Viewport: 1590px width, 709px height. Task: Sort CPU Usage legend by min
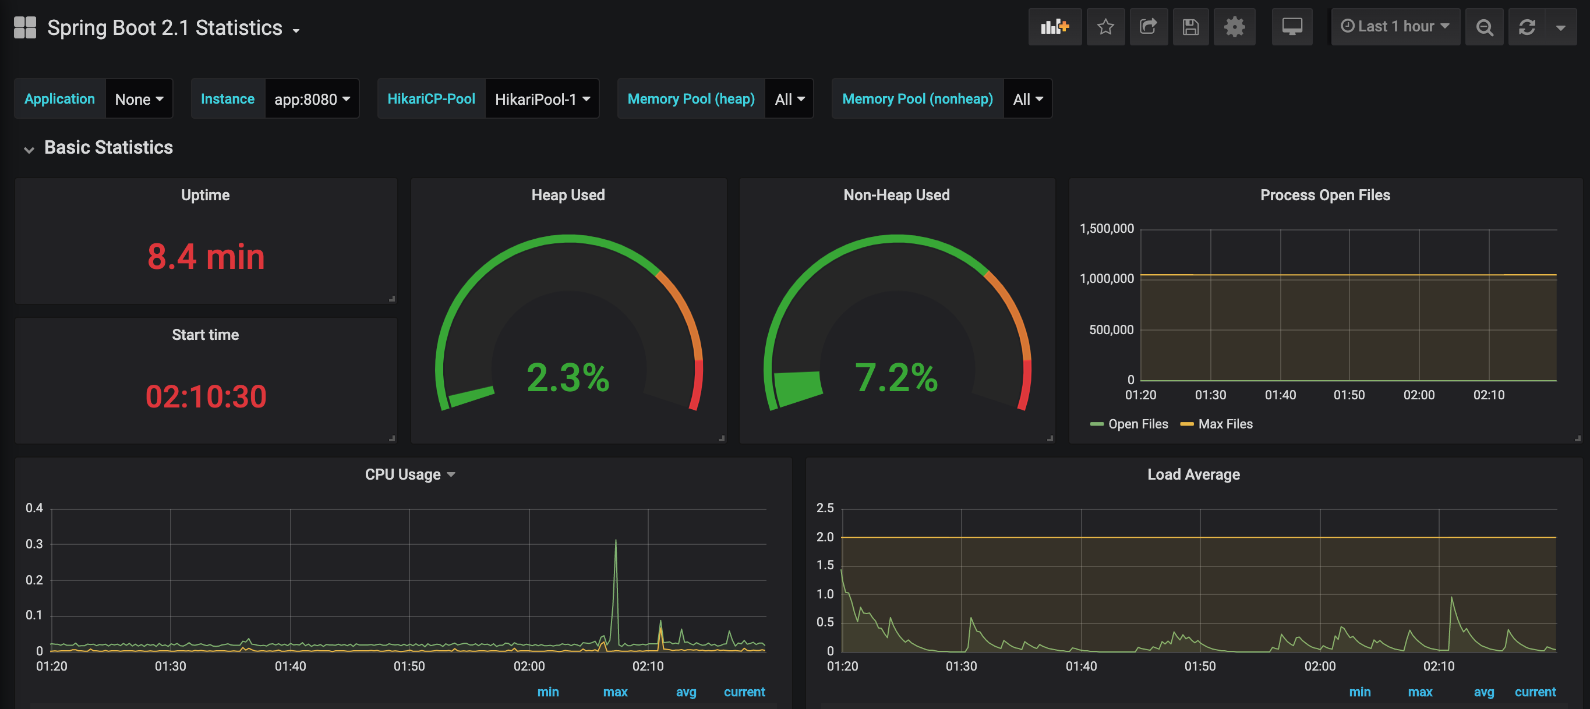[547, 692]
